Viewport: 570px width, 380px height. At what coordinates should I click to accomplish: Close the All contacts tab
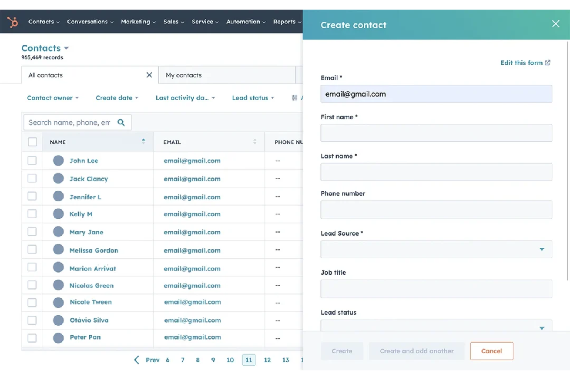point(149,75)
